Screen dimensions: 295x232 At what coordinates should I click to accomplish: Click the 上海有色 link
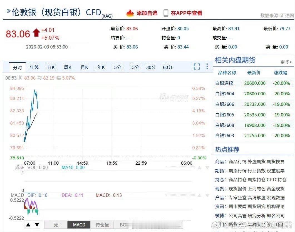pos(257,189)
